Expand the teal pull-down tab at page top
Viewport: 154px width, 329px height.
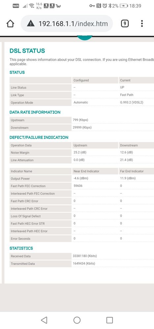tap(85, 38)
